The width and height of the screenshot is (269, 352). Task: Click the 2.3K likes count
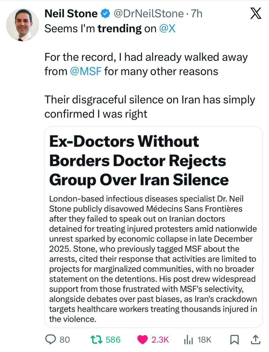click(x=160, y=340)
